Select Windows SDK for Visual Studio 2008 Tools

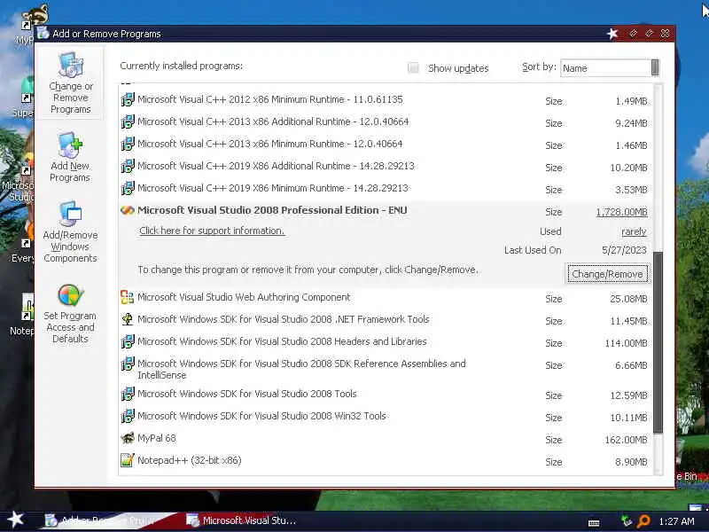click(386, 394)
